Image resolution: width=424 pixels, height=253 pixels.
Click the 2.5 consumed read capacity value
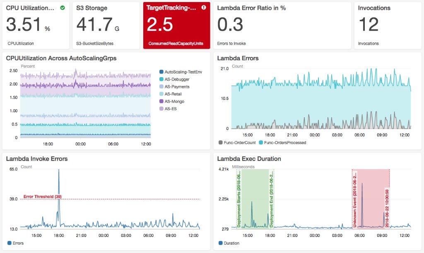tap(160, 24)
